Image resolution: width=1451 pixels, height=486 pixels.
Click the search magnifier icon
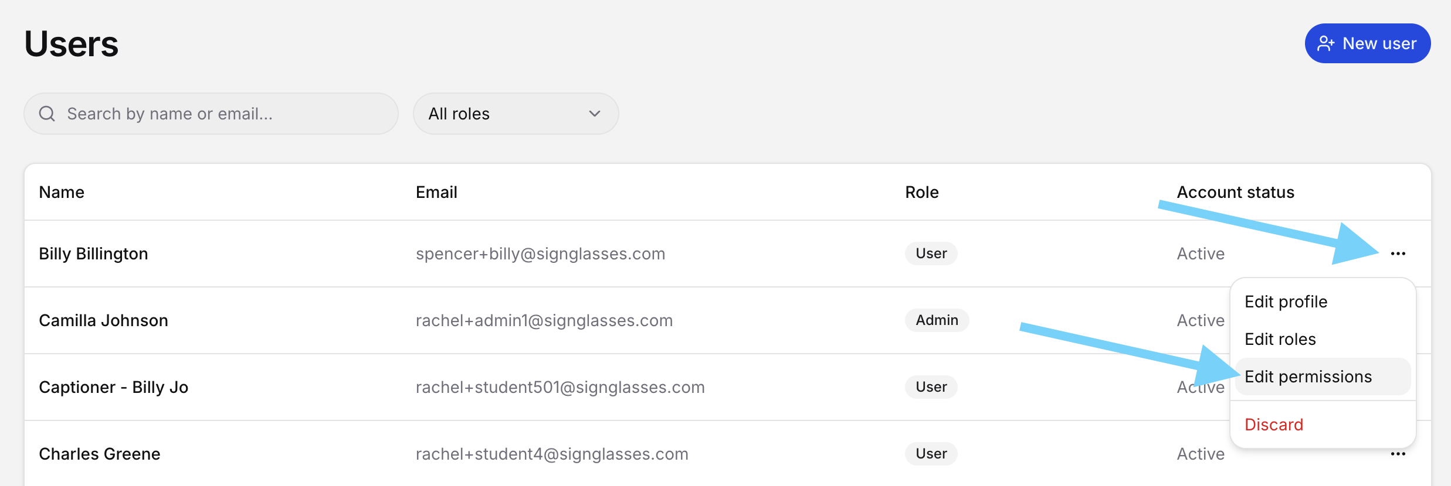[x=47, y=114]
